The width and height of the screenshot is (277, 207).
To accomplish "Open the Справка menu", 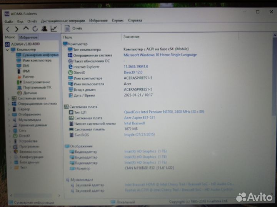I will pyautogui.click(x=135, y=20).
